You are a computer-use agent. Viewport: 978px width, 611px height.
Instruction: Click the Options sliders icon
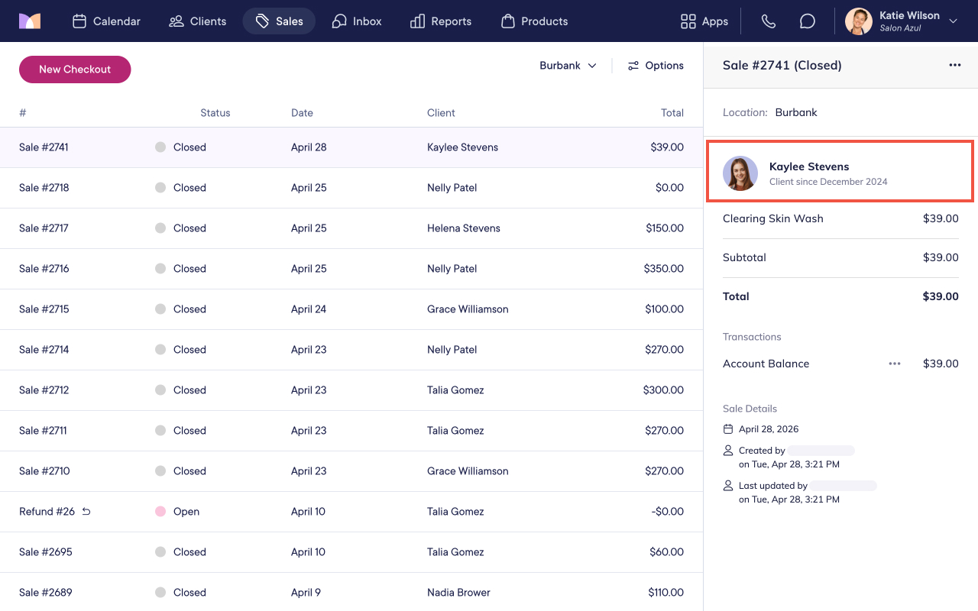pyautogui.click(x=633, y=66)
